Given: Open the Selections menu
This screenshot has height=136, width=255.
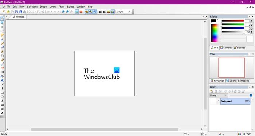Looking at the screenshot, I should coord(32,7).
